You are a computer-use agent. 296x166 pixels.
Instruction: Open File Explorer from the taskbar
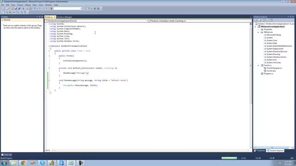13,163
